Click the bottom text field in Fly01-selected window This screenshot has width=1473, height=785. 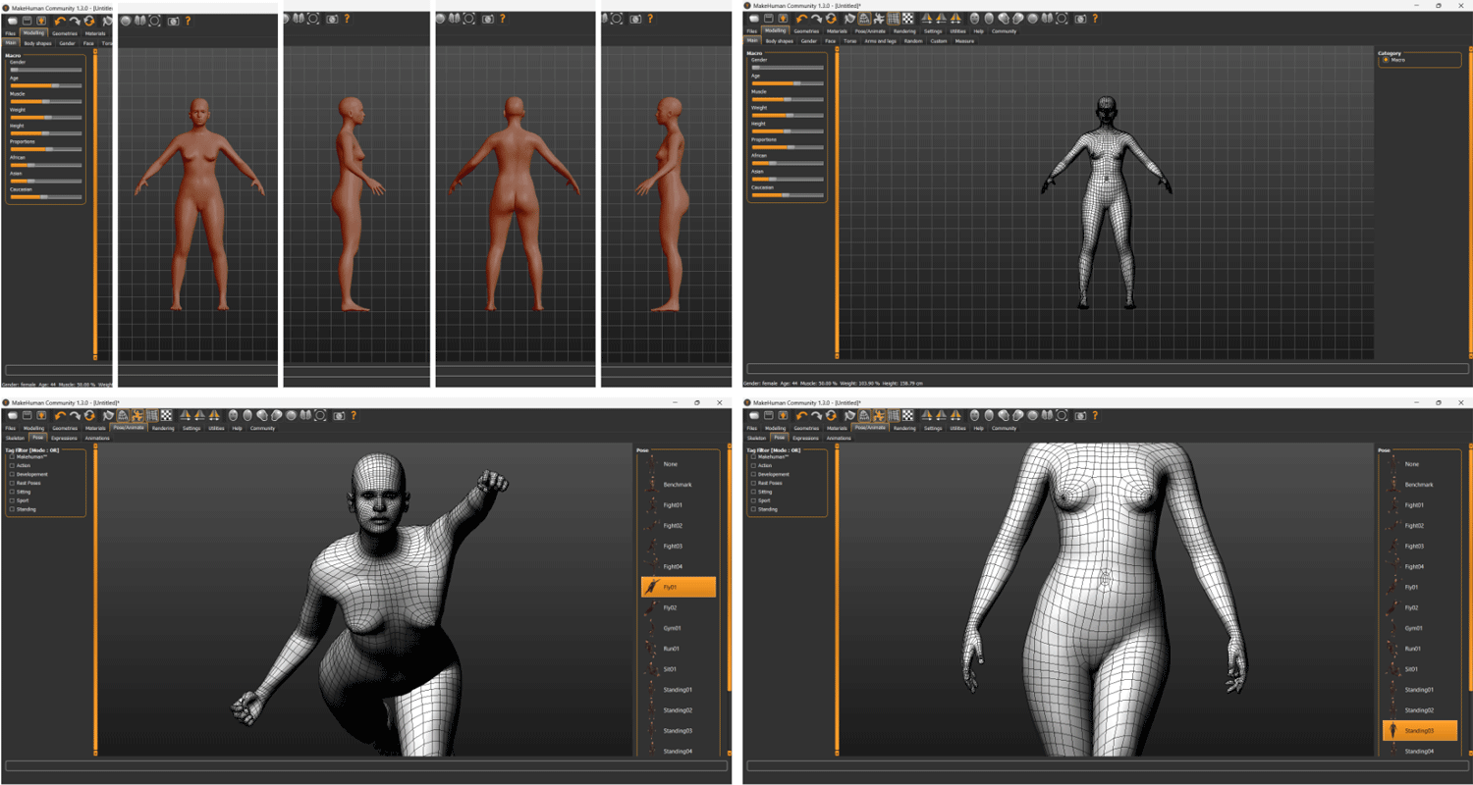pos(365,765)
